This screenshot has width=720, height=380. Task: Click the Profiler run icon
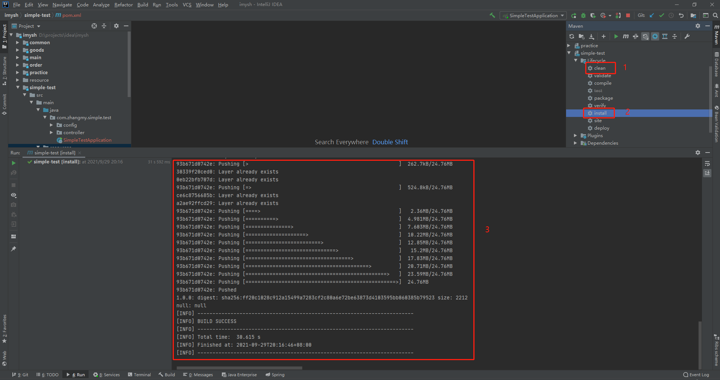click(603, 15)
